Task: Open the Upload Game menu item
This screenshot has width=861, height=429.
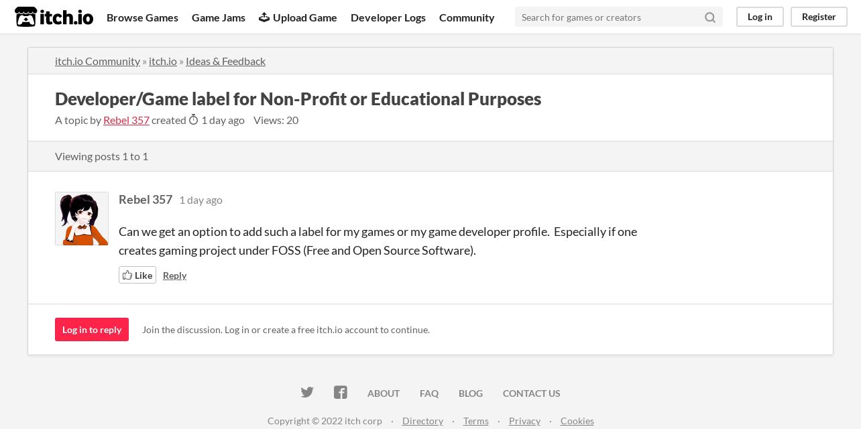Action: click(x=298, y=17)
